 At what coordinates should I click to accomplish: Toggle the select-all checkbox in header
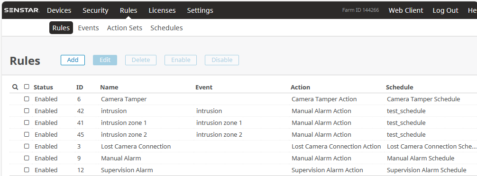[27, 87]
